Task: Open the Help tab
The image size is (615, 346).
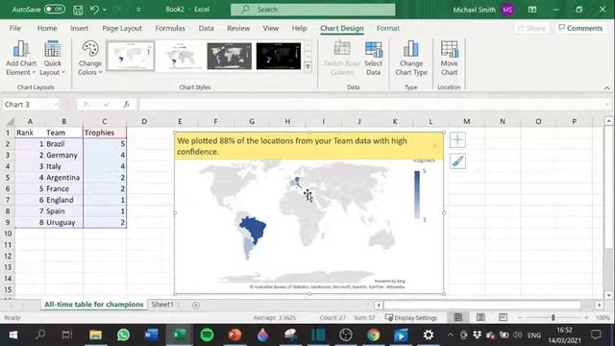Action: tap(299, 28)
